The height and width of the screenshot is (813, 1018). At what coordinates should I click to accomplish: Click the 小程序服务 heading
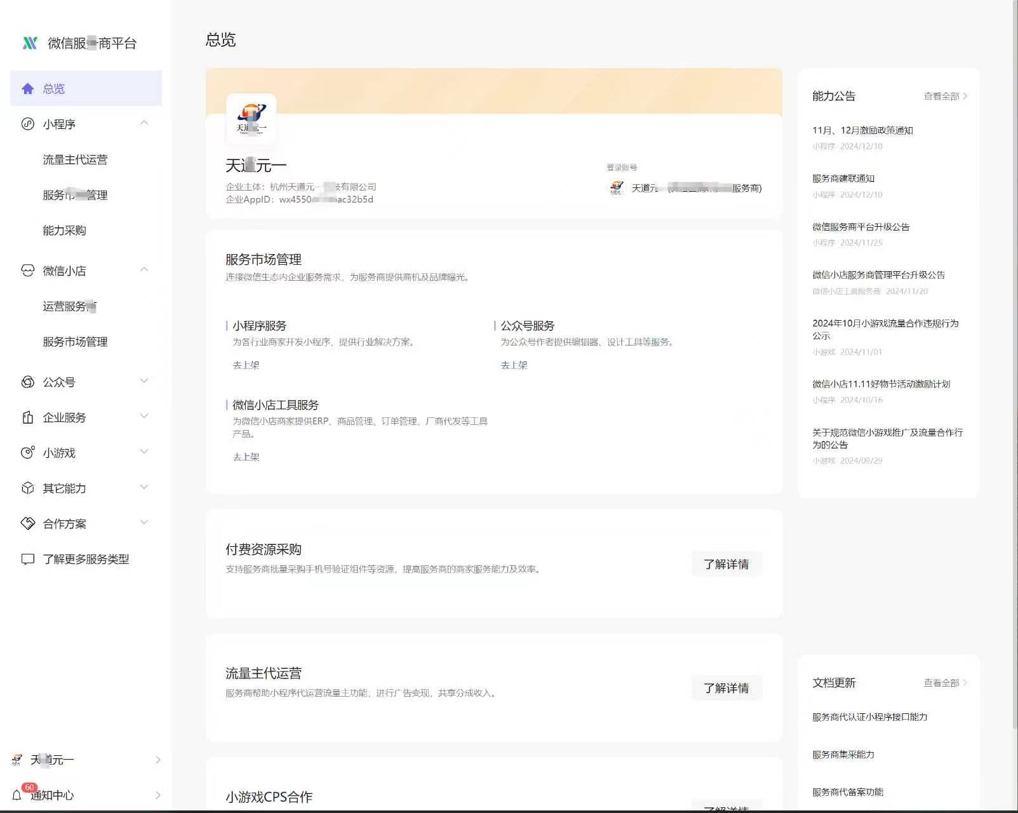click(x=259, y=326)
